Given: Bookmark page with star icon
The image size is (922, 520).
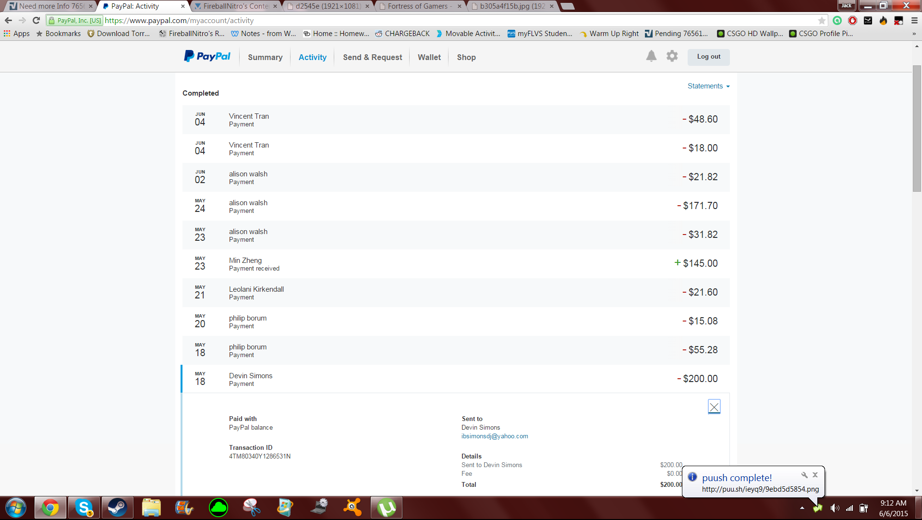Looking at the screenshot, I should point(822,21).
